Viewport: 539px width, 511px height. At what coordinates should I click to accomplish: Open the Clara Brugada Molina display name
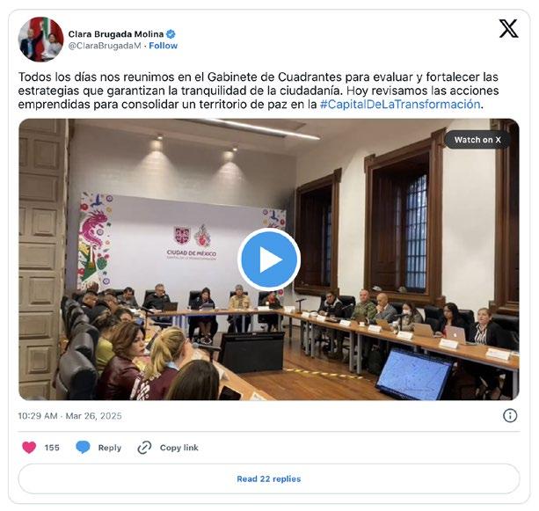116,34
